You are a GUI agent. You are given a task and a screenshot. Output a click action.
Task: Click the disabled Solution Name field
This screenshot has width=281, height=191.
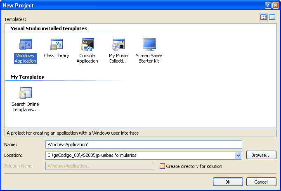(100, 166)
